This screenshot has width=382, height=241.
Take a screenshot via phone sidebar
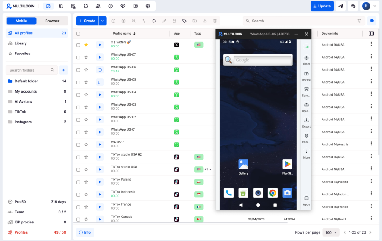pos(306,92)
